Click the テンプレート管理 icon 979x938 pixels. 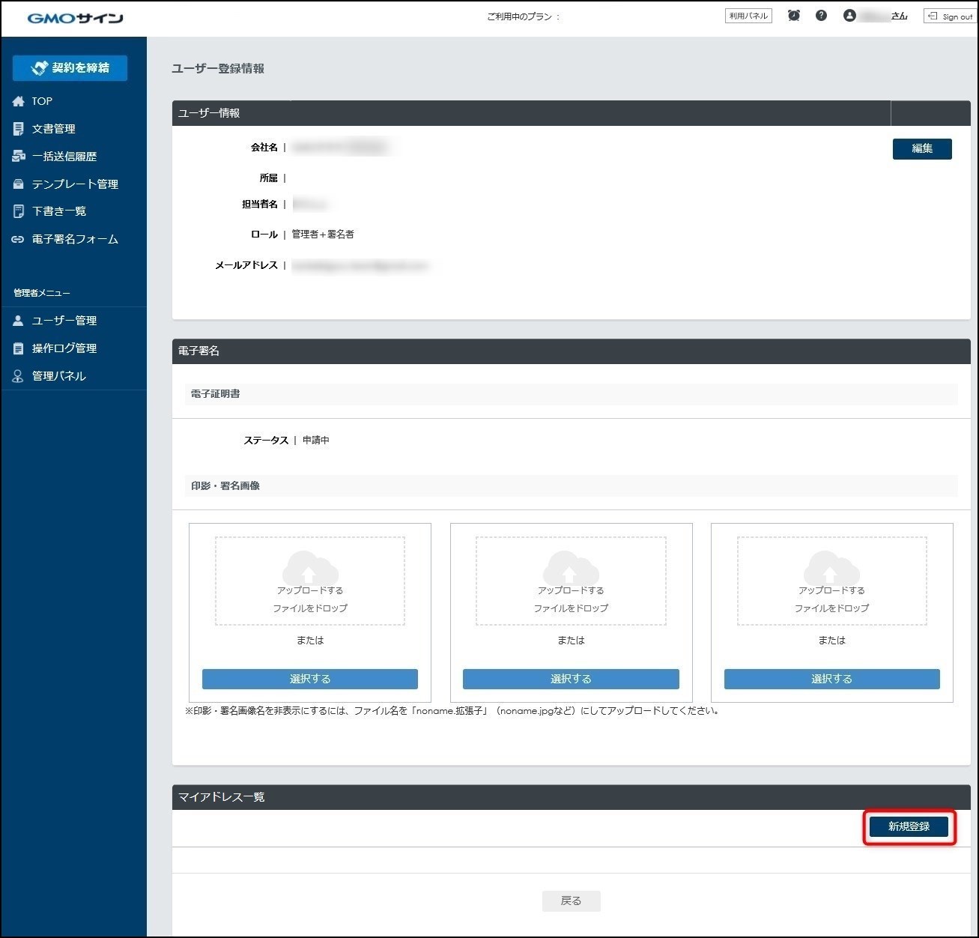coord(19,184)
